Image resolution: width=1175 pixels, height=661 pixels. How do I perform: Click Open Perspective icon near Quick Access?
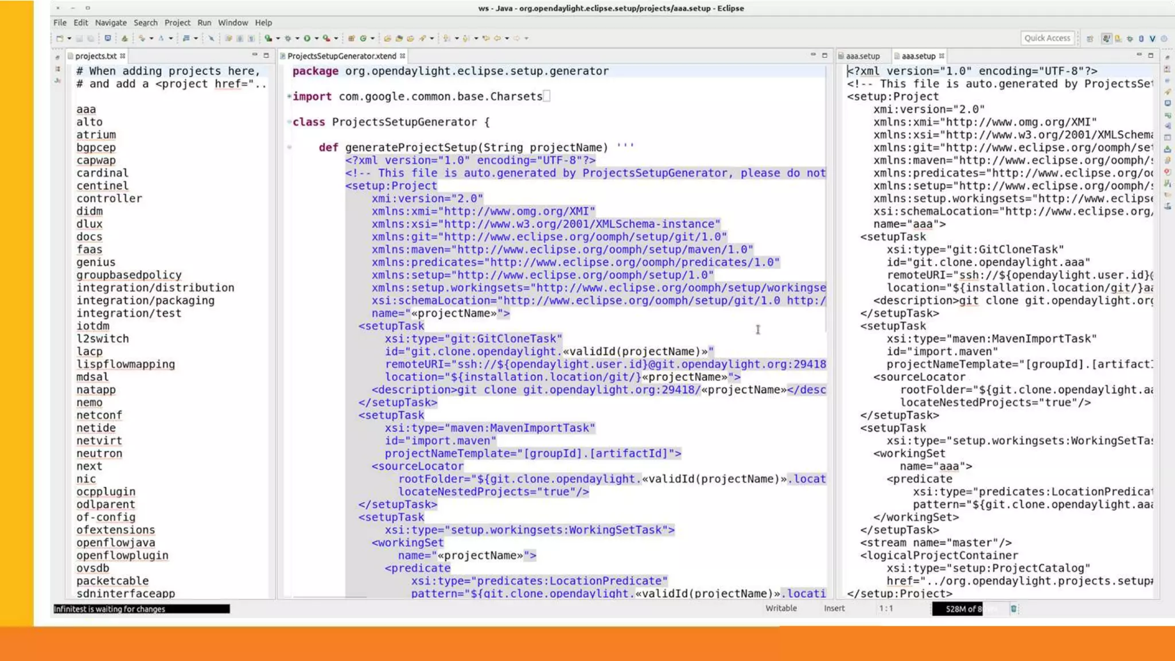[x=1090, y=38]
